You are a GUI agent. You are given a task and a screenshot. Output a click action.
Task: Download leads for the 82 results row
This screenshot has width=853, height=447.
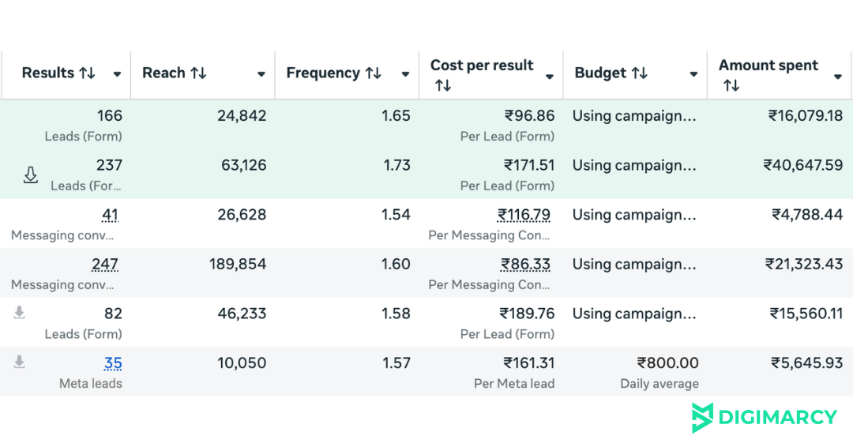pos(20,313)
